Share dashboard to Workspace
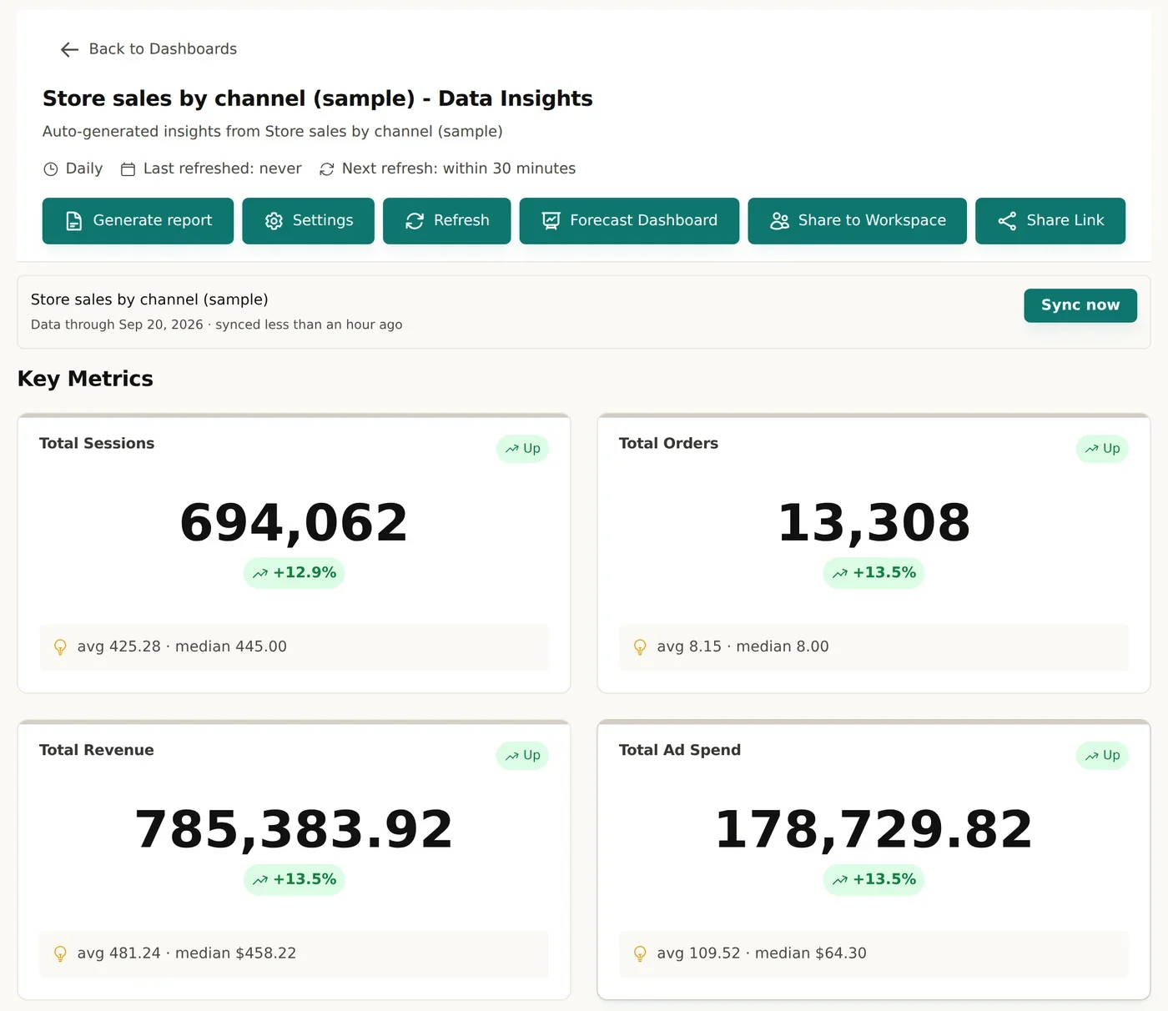 tap(857, 221)
